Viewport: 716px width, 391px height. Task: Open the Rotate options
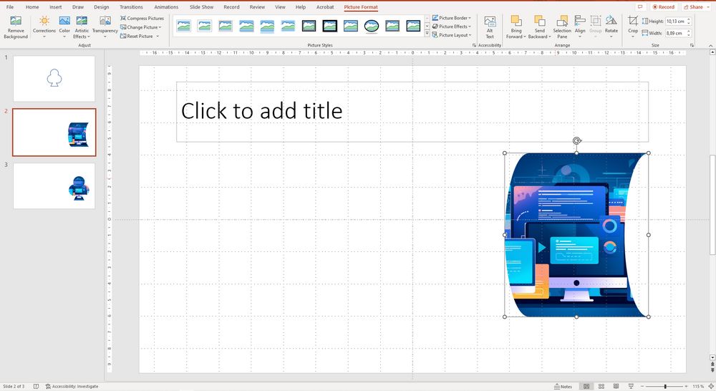click(x=611, y=27)
